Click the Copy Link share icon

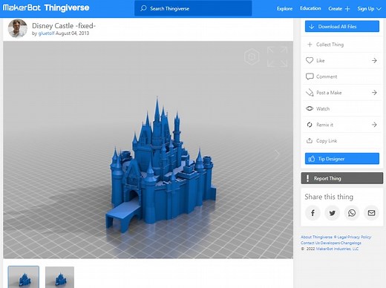310,140
